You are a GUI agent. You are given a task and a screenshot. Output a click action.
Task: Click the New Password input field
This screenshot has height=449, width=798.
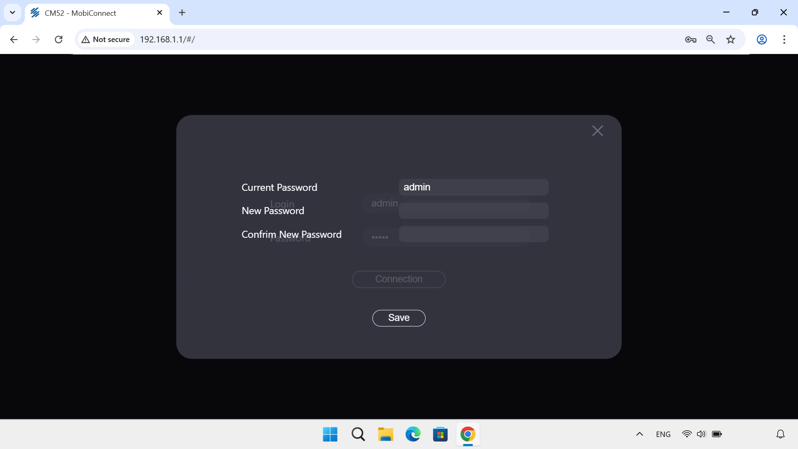(473, 211)
